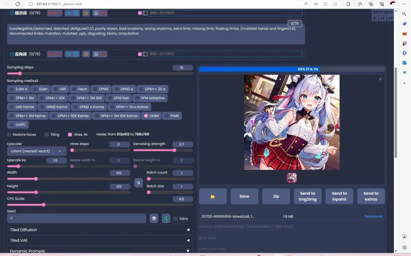
Task: Click the browser Extensions puzzle icon
Action: tap(348, 4)
